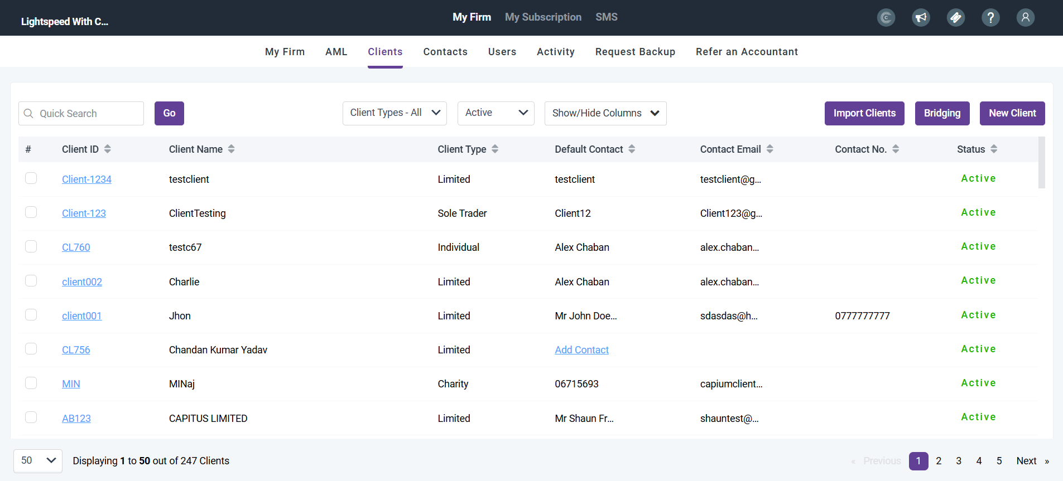
Task: Open the user profile icon
Action: point(1026,18)
